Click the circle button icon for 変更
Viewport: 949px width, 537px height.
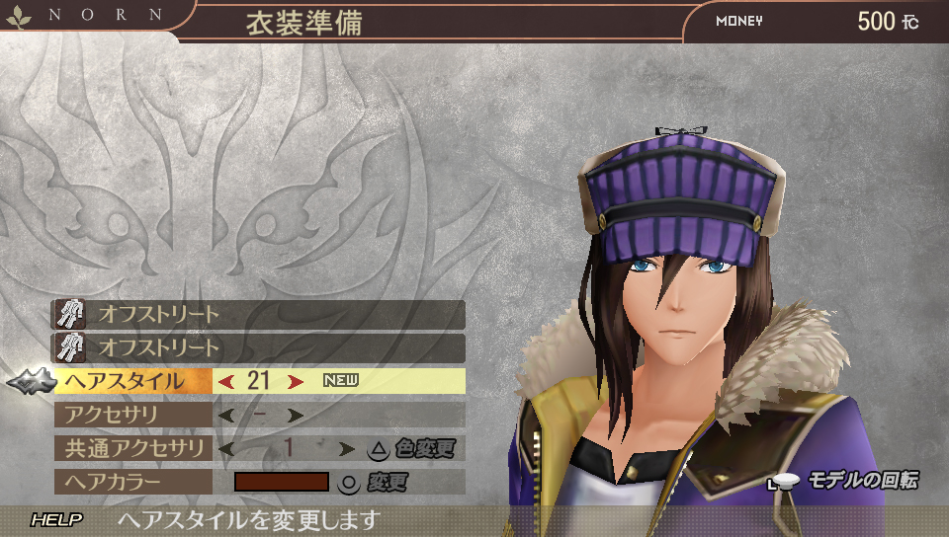point(349,483)
